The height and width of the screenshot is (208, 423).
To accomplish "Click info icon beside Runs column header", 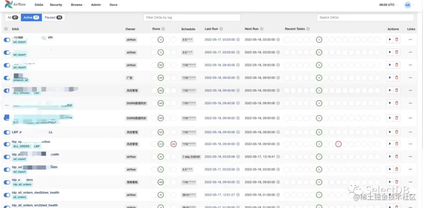I will tap(163, 29).
